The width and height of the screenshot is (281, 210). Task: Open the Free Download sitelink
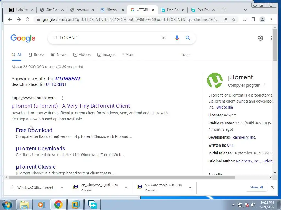(34, 130)
